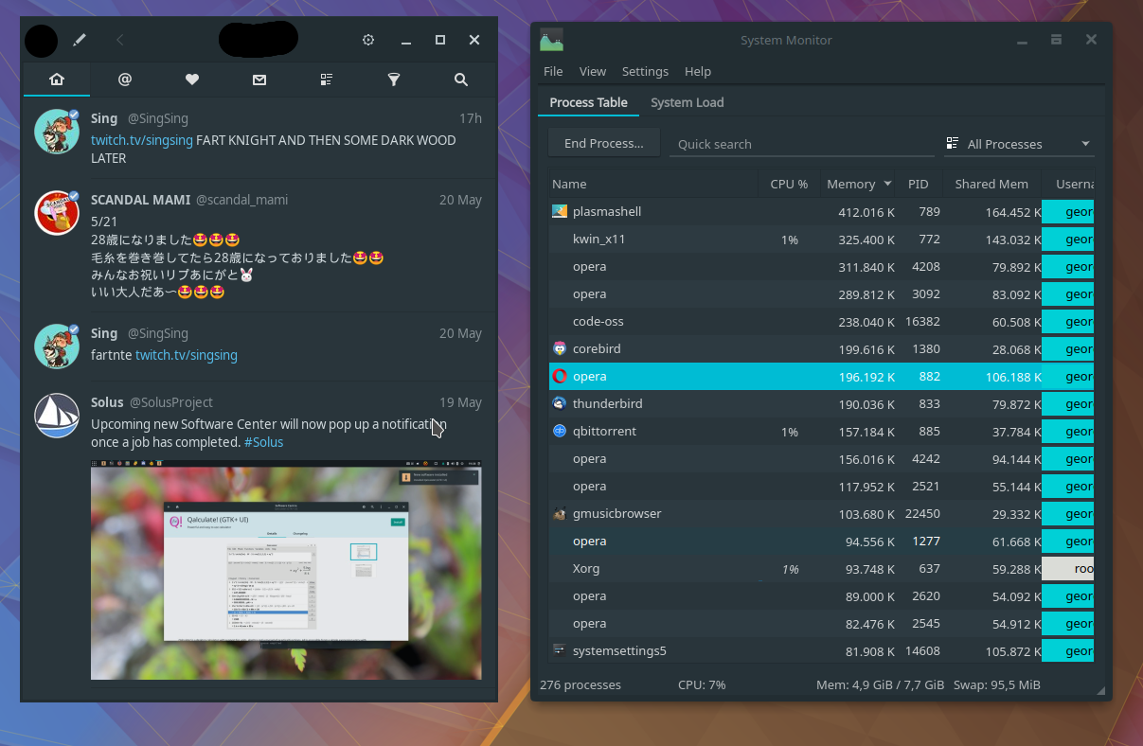
Task: Click the 412.016 K memory value
Action: pos(866,212)
